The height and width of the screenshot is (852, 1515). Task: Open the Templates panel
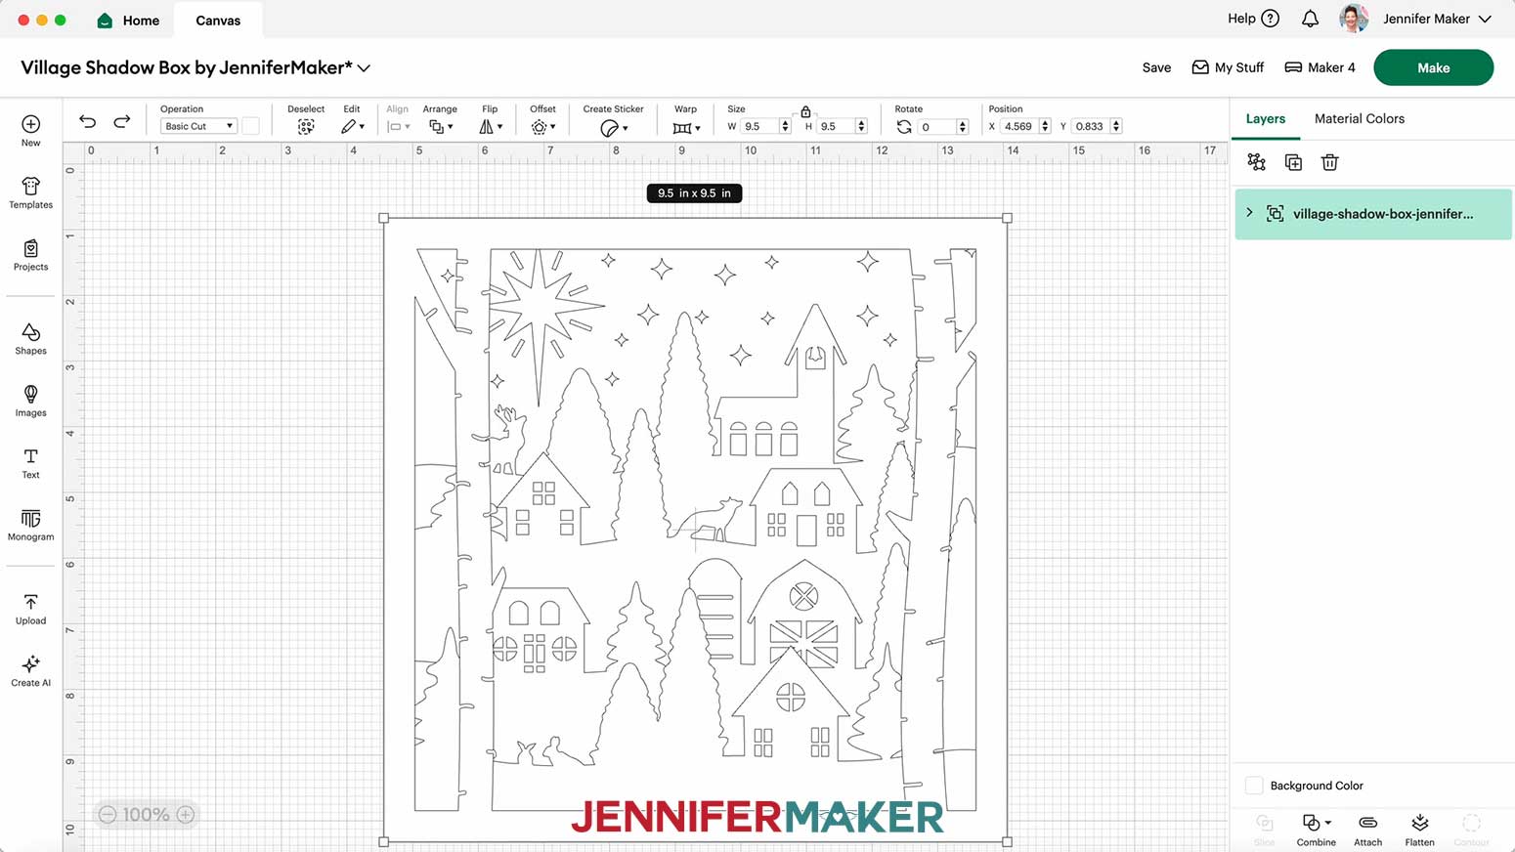[31, 192]
